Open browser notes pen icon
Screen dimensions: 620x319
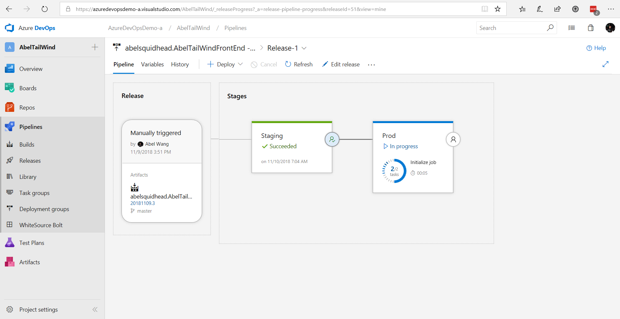point(540,9)
